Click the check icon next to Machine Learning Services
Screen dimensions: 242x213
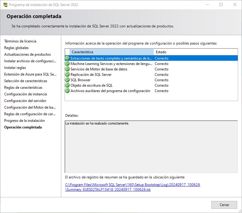point(67,63)
